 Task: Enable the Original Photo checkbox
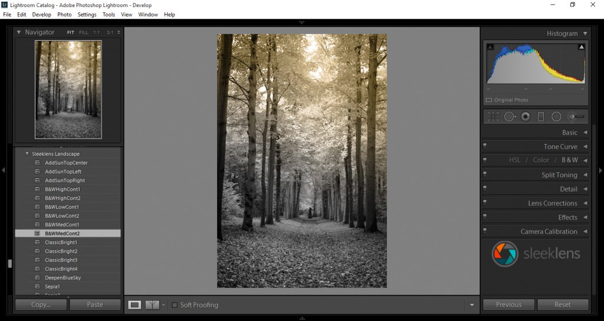(489, 100)
